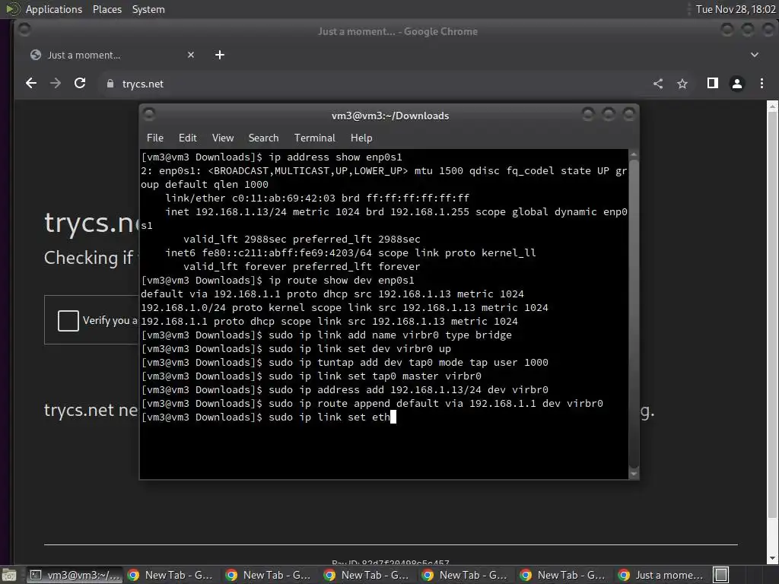This screenshot has height=584, width=779.
Task: Click the workspace switcher in the taskbar
Action: click(721, 575)
